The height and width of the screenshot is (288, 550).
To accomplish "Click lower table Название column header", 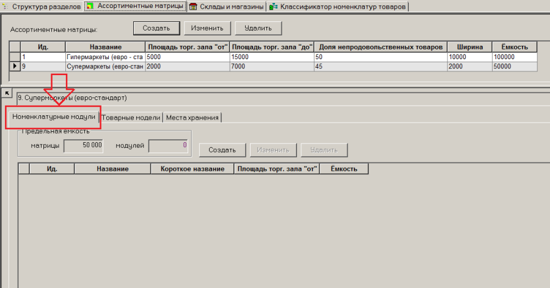I will [x=112, y=169].
